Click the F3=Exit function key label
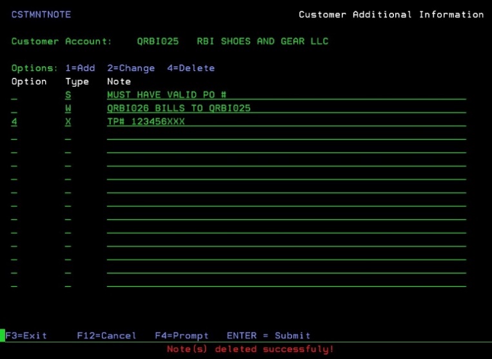492x359 pixels. [26, 335]
